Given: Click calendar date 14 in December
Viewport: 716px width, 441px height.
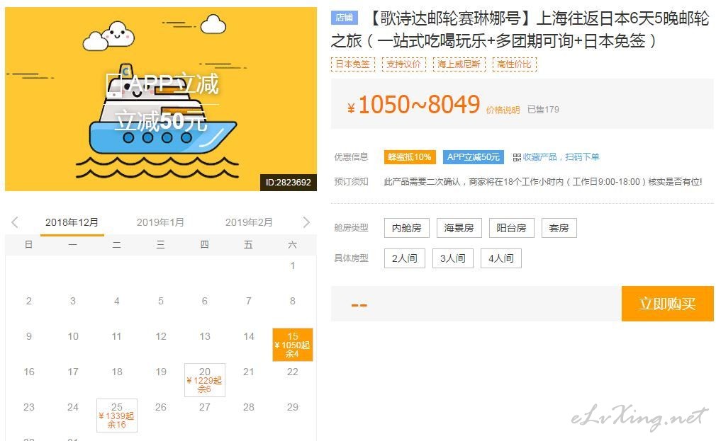Looking at the screenshot, I should [248, 336].
